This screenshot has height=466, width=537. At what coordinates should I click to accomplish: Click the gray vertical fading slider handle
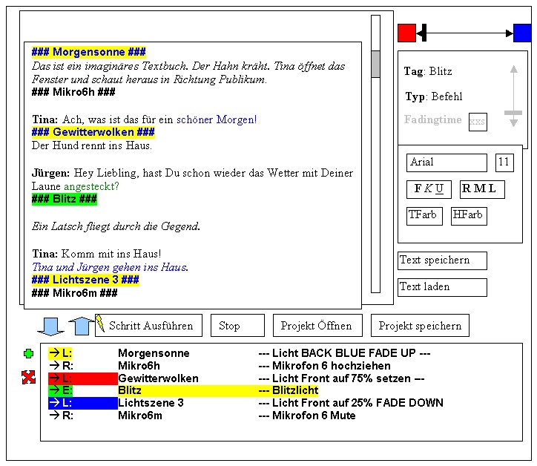click(x=513, y=114)
